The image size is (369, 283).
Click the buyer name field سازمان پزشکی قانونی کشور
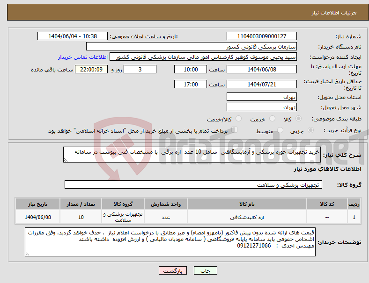pyautogui.click(x=192, y=46)
